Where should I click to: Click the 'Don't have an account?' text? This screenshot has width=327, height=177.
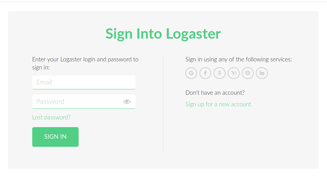[x=215, y=93]
